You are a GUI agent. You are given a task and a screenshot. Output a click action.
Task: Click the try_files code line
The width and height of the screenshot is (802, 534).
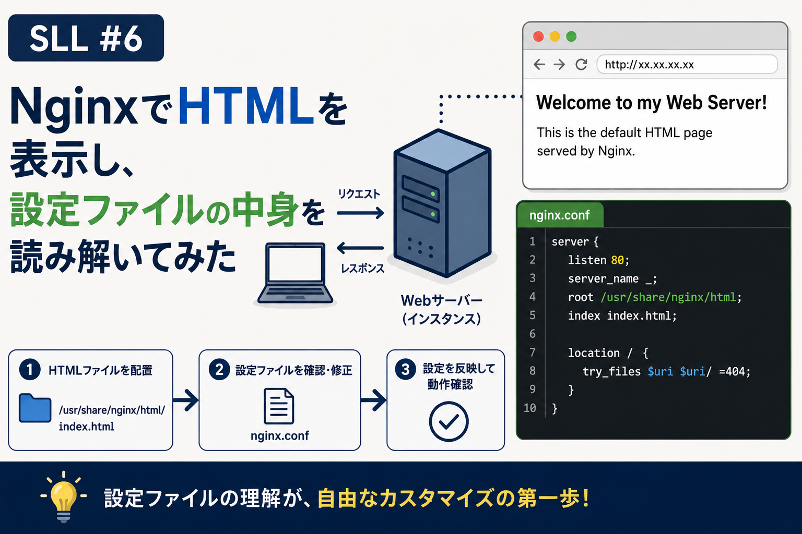[x=666, y=371]
